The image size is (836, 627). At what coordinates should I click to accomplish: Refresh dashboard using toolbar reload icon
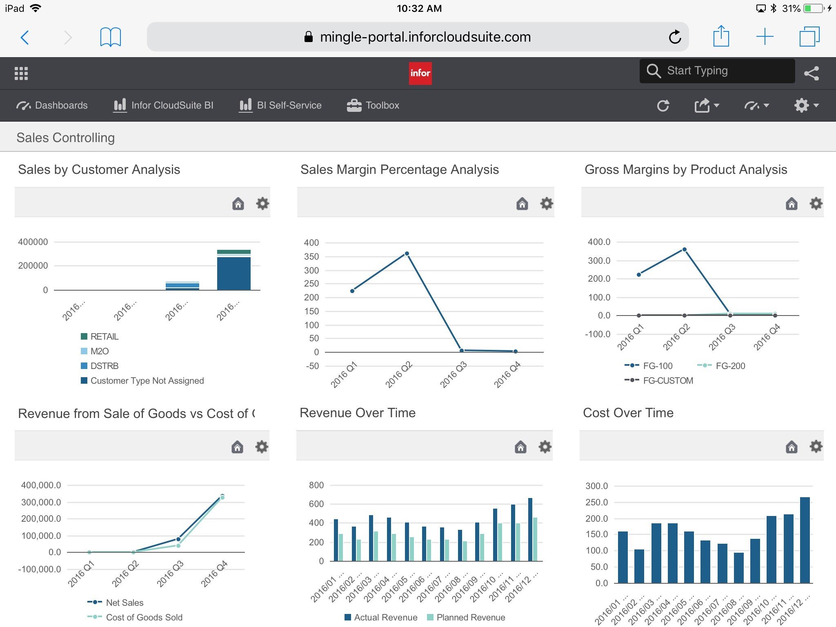(663, 106)
